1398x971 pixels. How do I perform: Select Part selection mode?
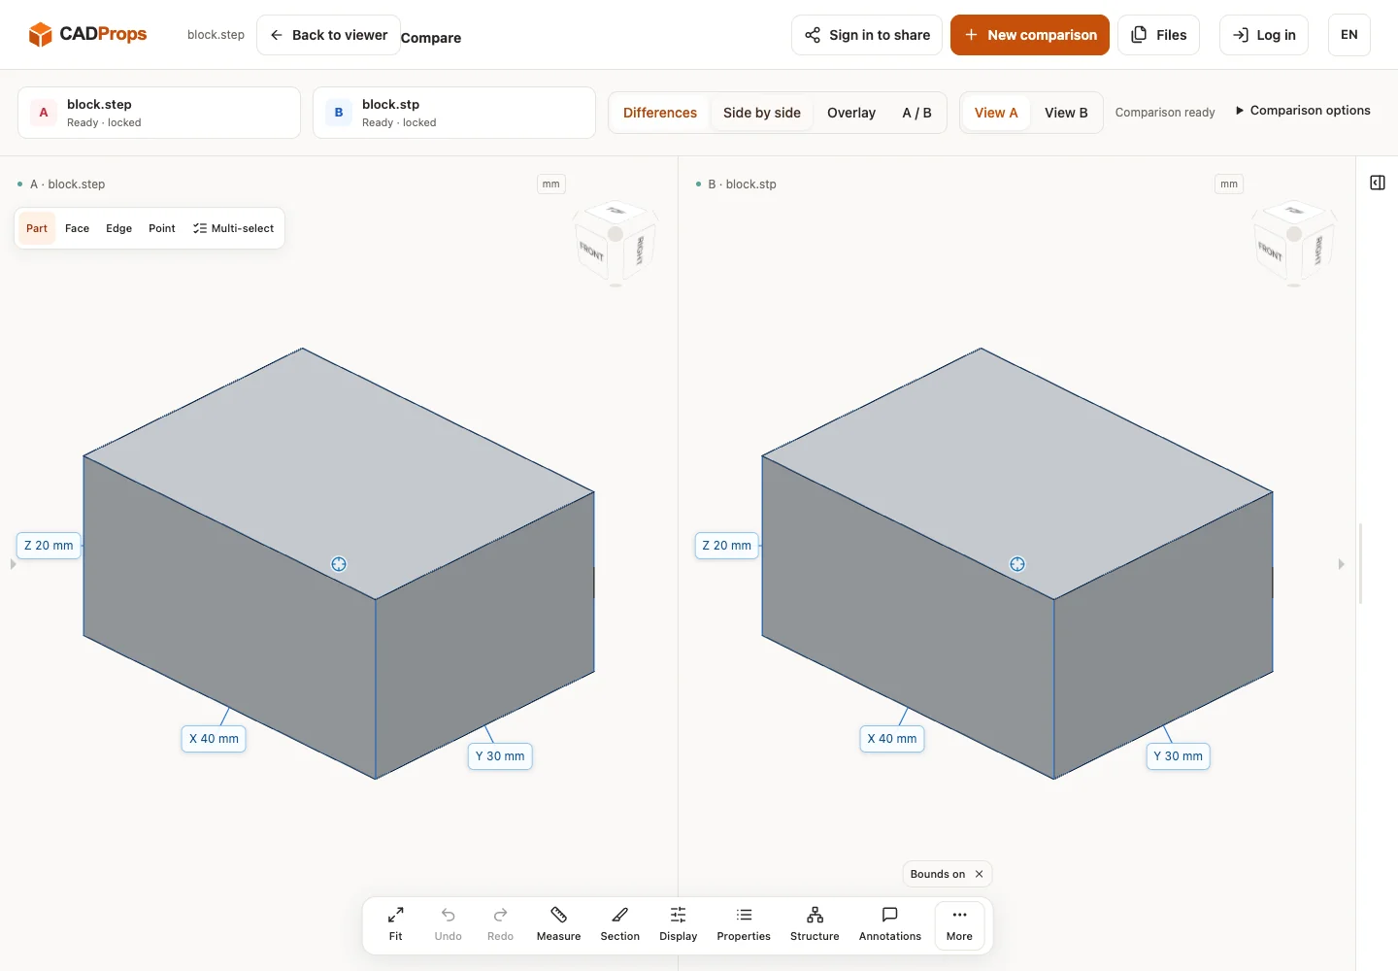pos(37,228)
